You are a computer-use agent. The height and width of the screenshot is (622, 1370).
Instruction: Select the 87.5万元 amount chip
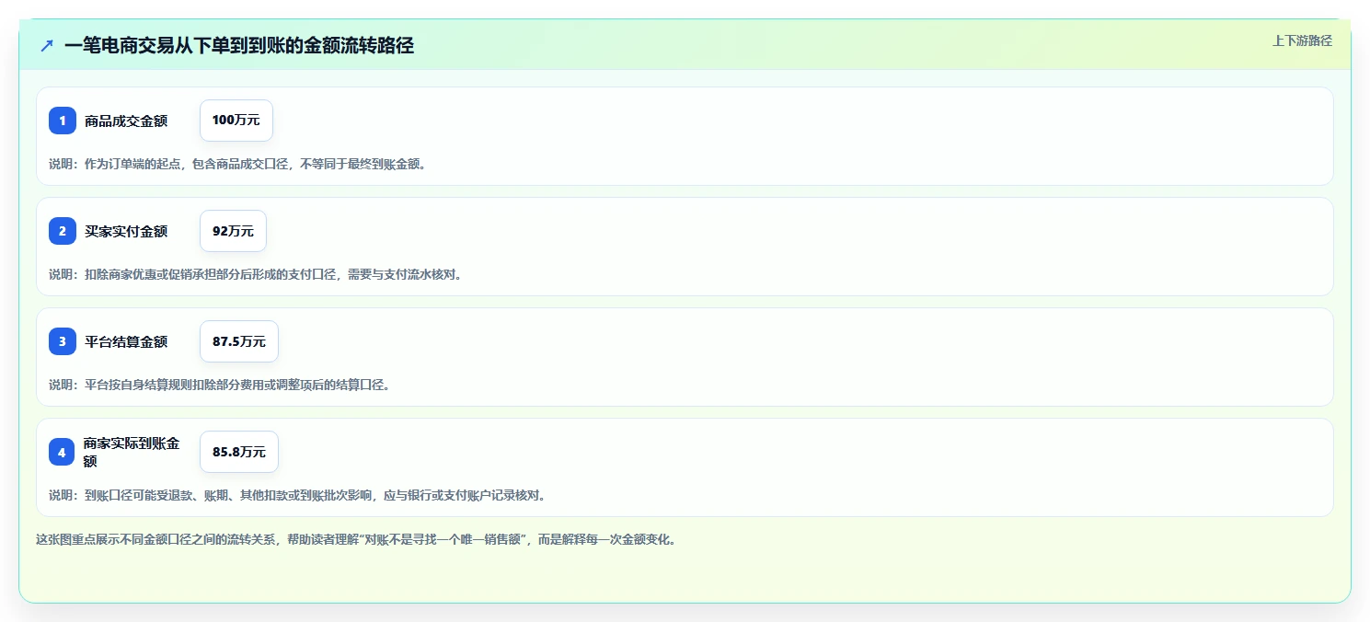point(239,341)
